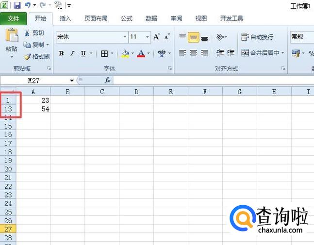Switch to Insert (插入) tab
314x245 pixels.
[x=66, y=18]
